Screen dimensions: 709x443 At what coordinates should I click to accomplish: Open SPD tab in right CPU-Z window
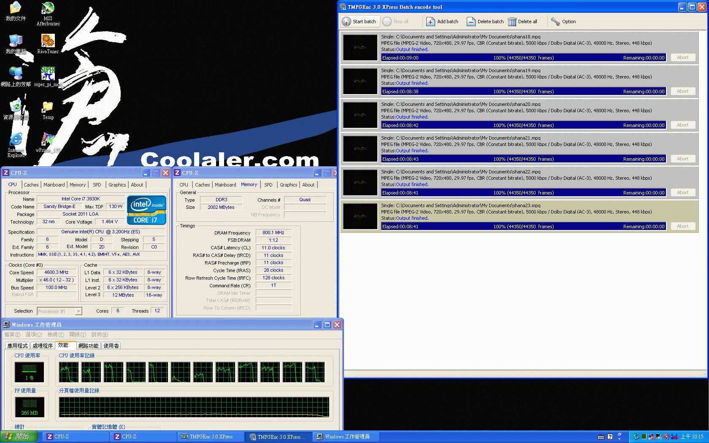[x=268, y=185]
